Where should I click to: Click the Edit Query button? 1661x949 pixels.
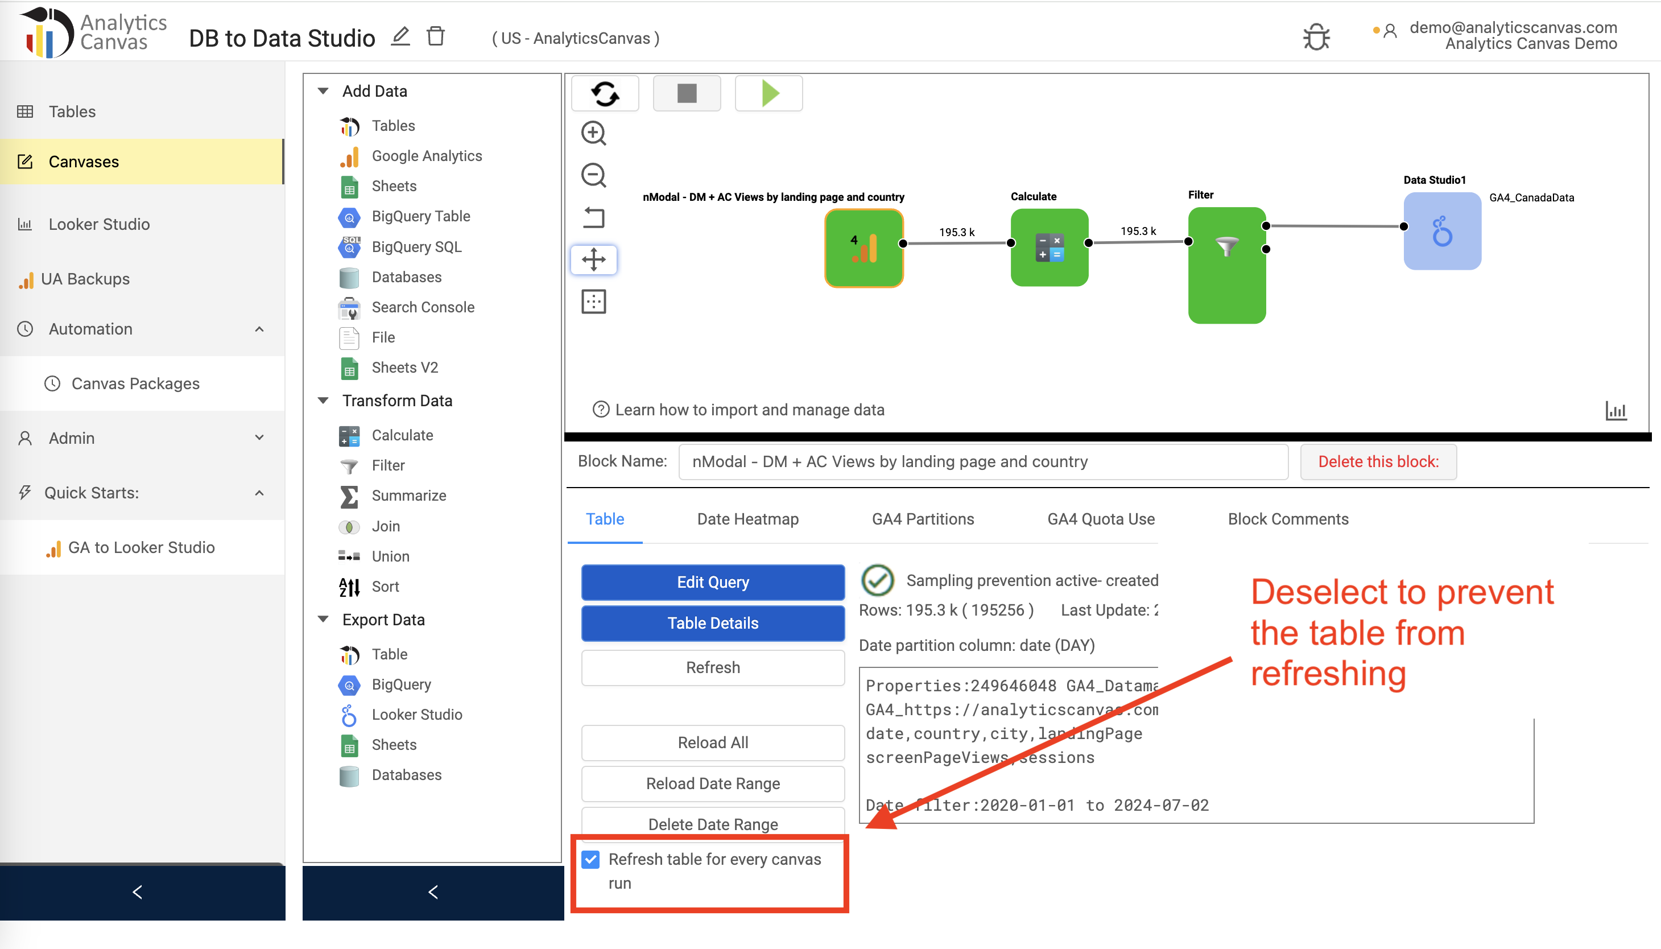pyautogui.click(x=713, y=582)
